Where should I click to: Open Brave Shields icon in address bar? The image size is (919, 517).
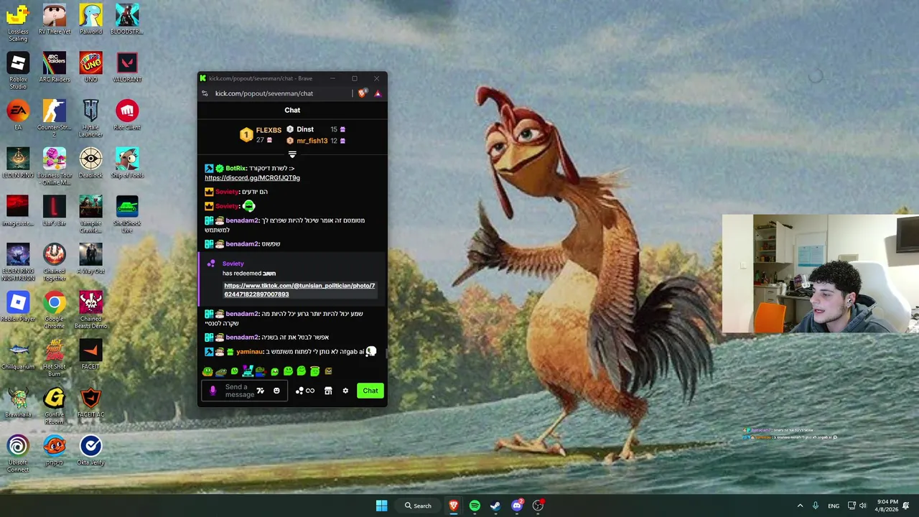point(363,93)
